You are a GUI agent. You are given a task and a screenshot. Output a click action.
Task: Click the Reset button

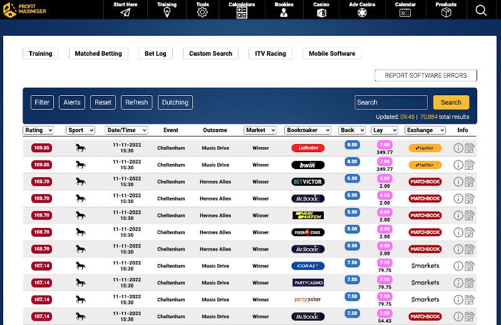pyautogui.click(x=103, y=102)
